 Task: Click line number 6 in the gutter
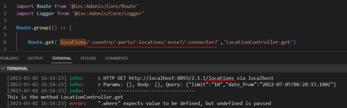pyautogui.click(x=5, y=42)
